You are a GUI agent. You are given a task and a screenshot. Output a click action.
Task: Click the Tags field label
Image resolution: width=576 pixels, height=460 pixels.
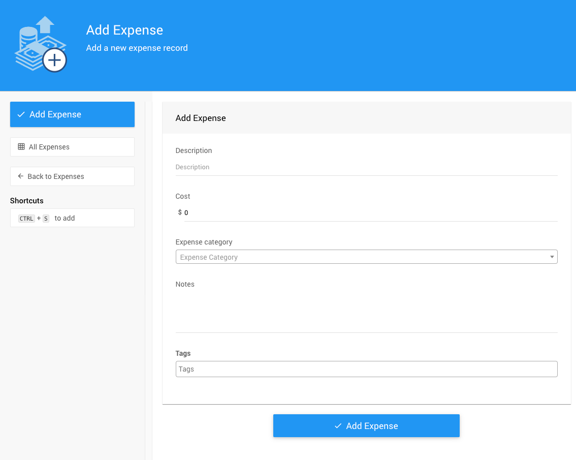point(183,353)
